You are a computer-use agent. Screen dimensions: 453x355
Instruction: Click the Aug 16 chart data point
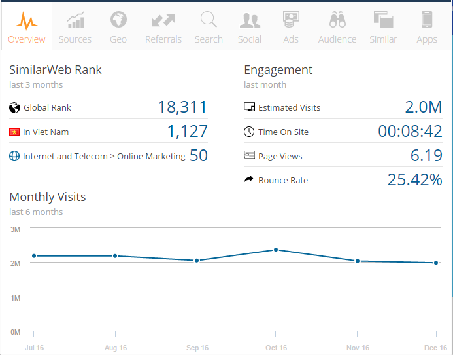[115, 255]
